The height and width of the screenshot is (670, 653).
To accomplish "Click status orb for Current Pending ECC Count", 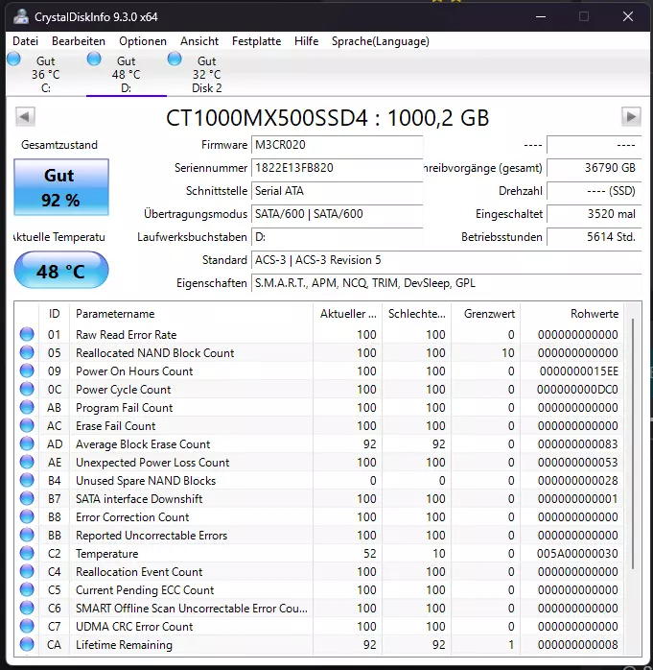I will click(27, 589).
